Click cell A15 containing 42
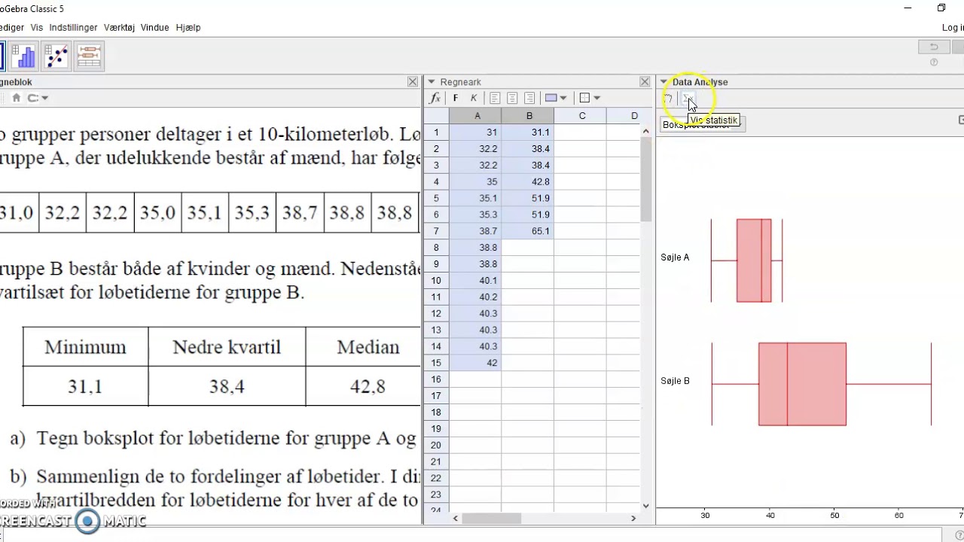This screenshot has width=964, height=542. click(x=475, y=363)
